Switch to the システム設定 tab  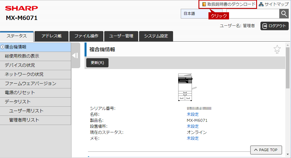pos(156,36)
